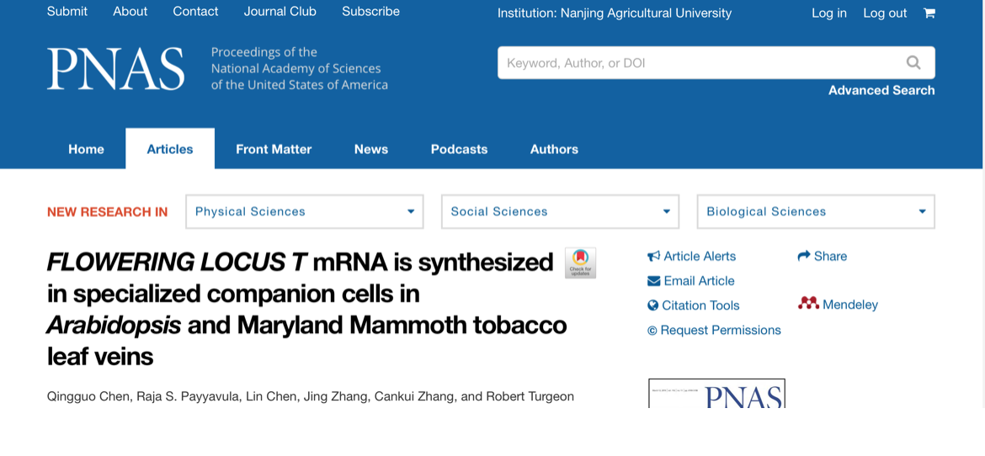Expand the Physical Sciences dropdown
The image size is (985, 456).
305,212
